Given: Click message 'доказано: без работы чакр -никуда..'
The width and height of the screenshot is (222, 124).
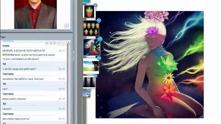Looking at the screenshot, I should [23, 79].
